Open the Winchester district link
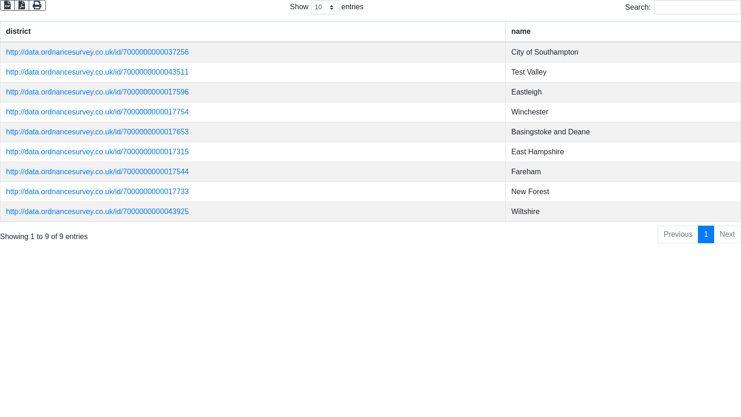 pyautogui.click(x=97, y=112)
